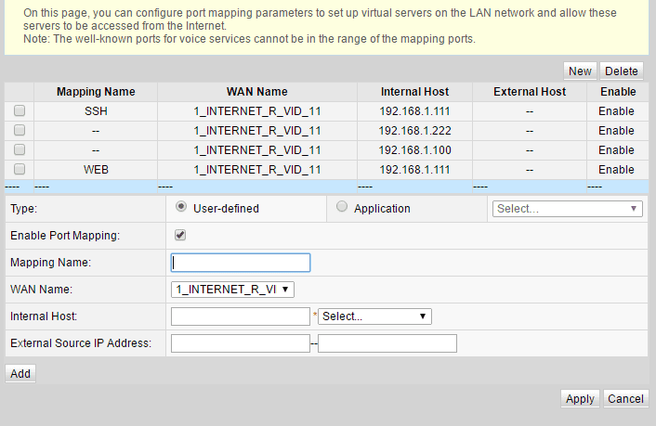Image resolution: width=656 pixels, height=426 pixels.
Task: Toggle the Enable Port Mapping checkbox
Action: 180,236
